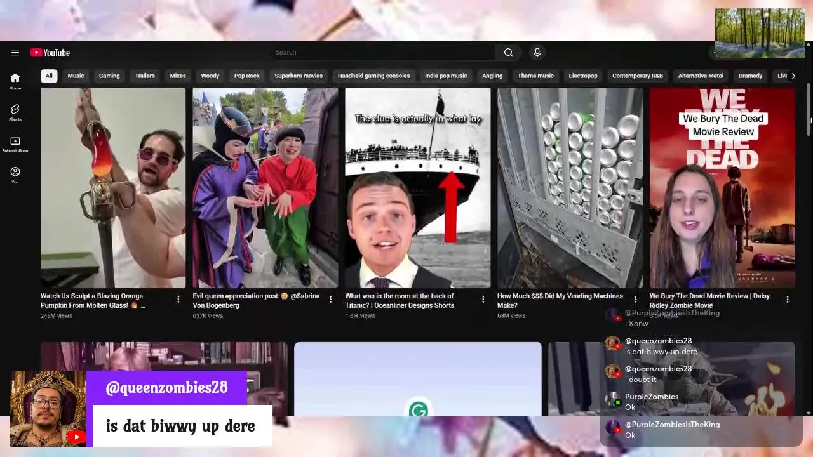
Task: Open the You section in sidebar
Action: [15, 175]
